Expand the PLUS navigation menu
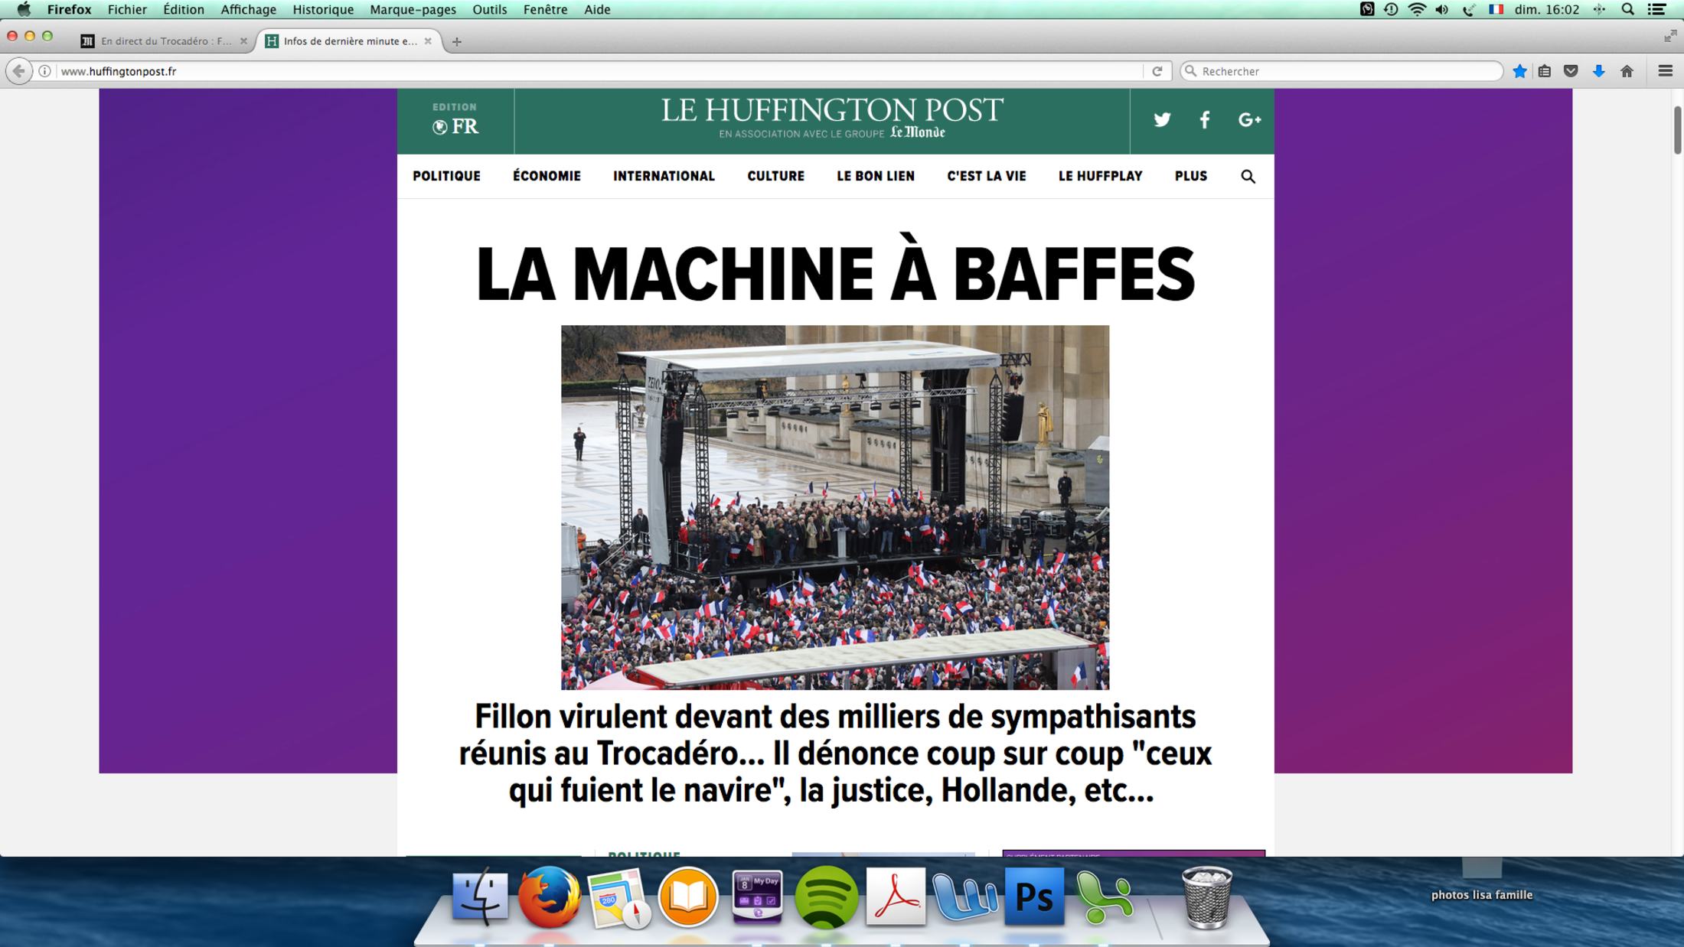1684x947 pixels. pyautogui.click(x=1190, y=176)
